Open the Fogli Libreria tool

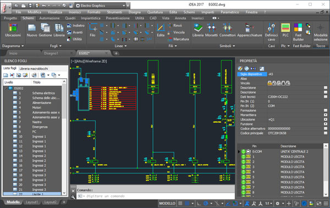[59, 30]
